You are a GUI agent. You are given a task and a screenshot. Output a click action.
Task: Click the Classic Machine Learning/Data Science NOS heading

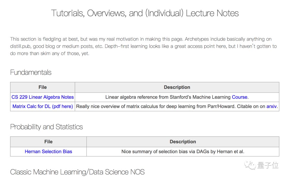click(77, 172)
